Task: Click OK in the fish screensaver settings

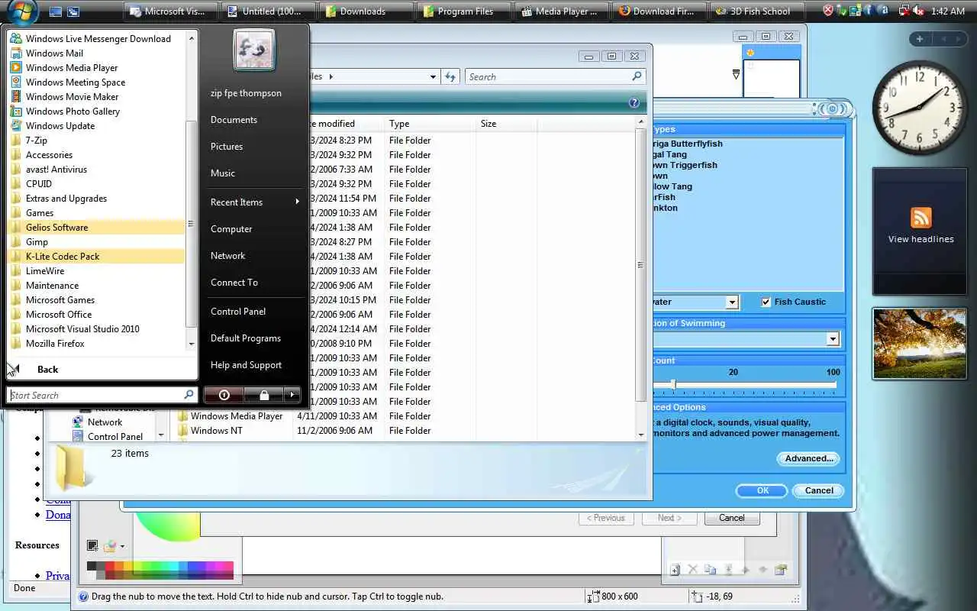Action: [763, 490]
